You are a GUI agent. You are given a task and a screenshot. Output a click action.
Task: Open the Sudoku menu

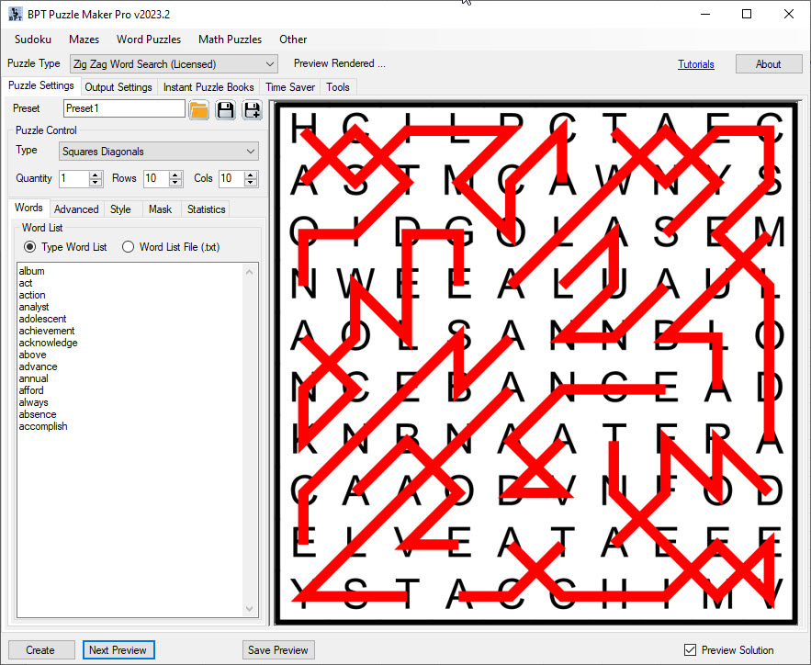pos(32,39)
